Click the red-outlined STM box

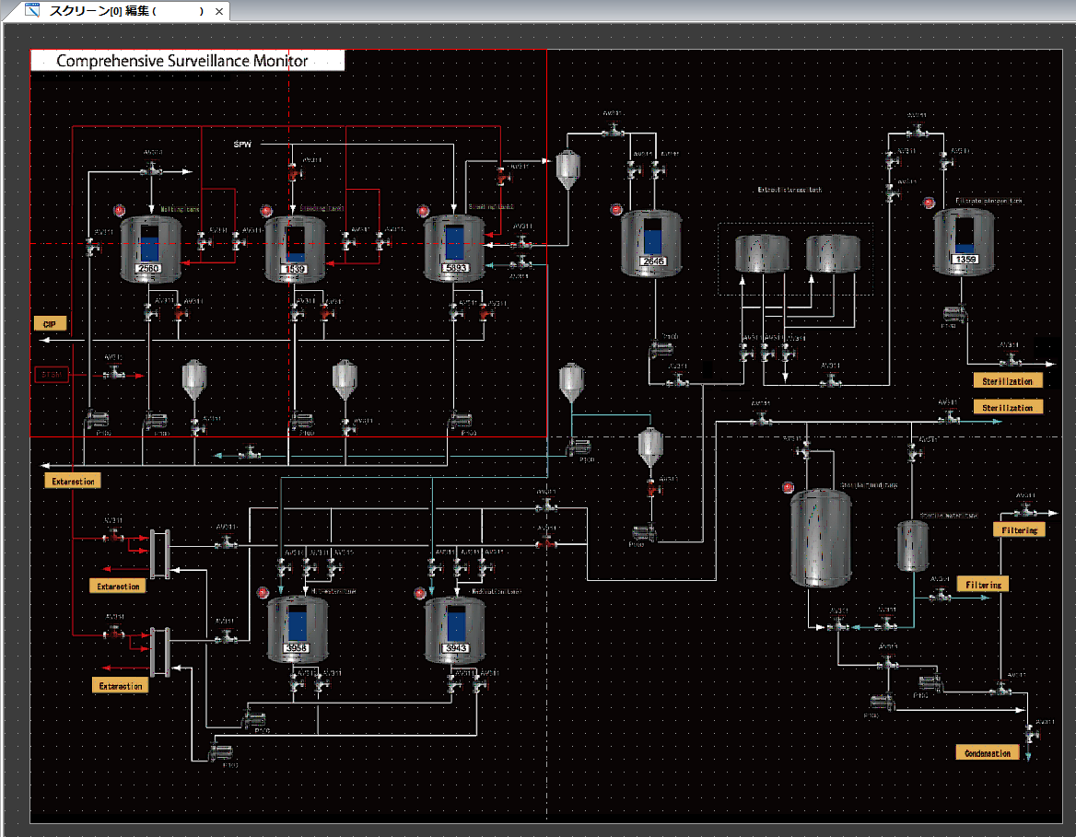pyautogui.click(x=50, y=375)
